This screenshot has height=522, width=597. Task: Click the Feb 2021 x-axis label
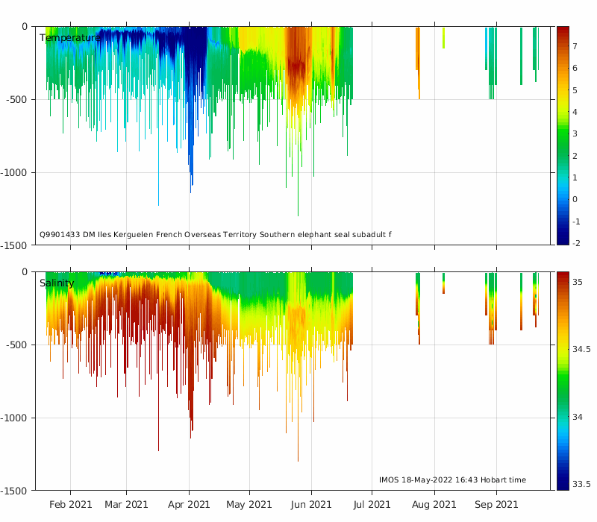[x=71, y=505]
